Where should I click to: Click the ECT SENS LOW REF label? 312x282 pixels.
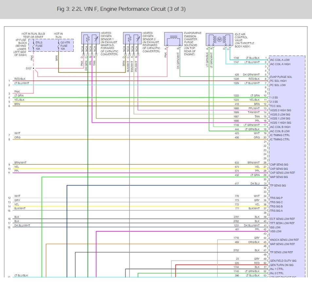pyautogui.click(x=282, y=219)
